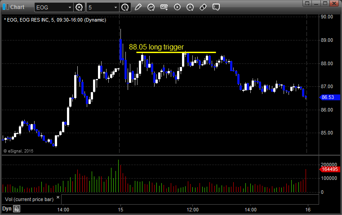Click the play replay icon
The width and height of the screenshot is (342, 215).
177,7
